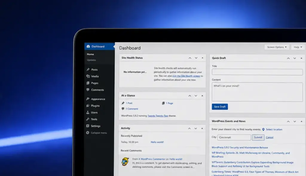Move Site Health Status panel down
Screen dimensions: 306x176
point(196,58)
